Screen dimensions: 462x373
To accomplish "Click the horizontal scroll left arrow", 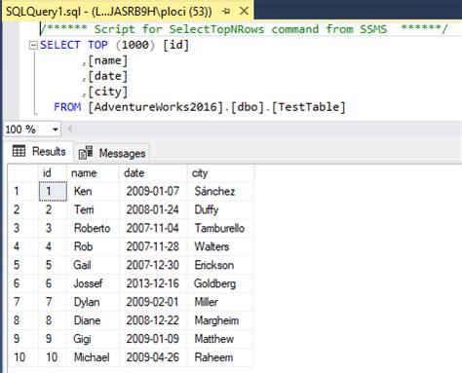I will coord(69,130).
